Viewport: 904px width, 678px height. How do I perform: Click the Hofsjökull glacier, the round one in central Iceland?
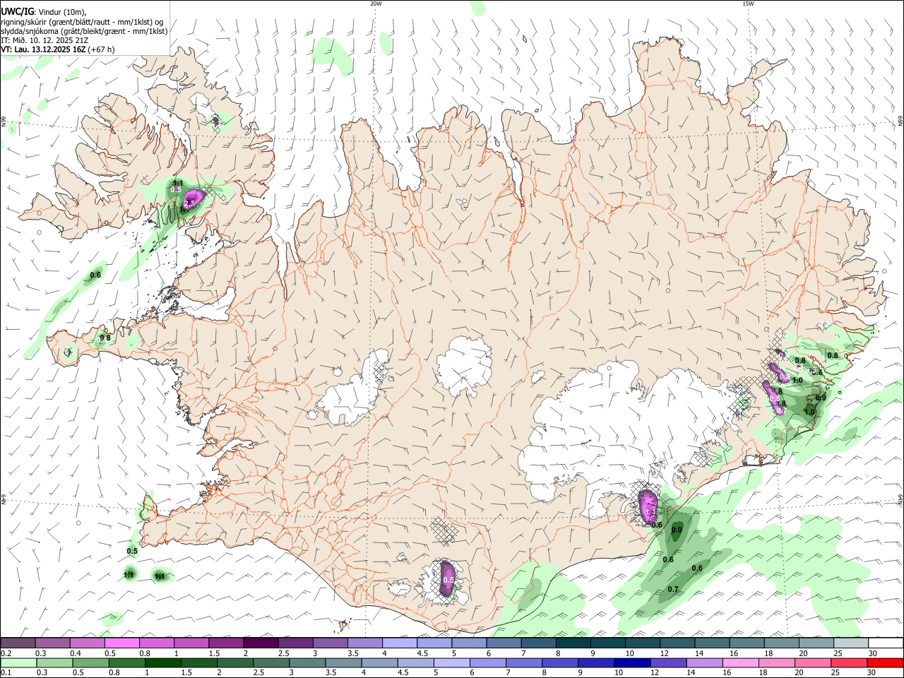click(464, 365)
